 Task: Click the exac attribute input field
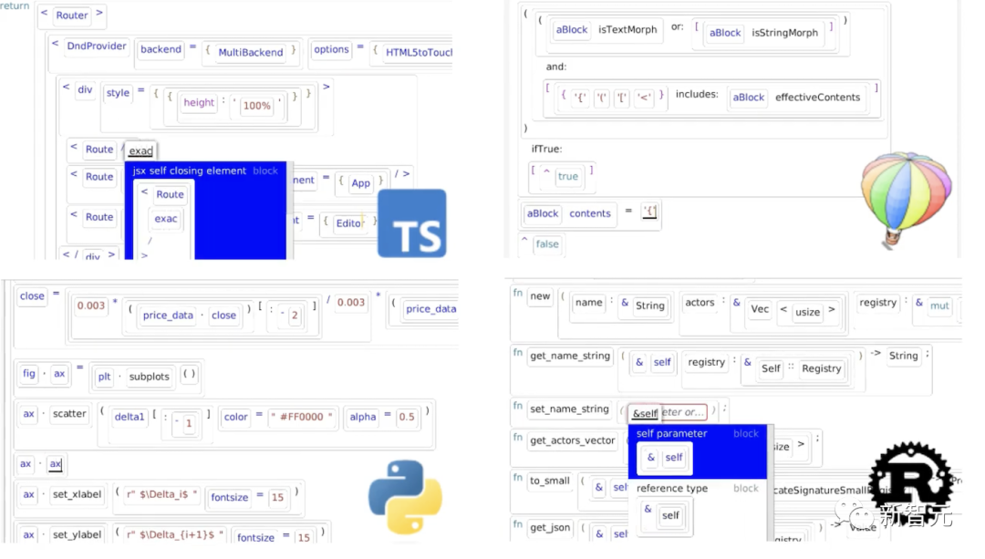tap(140, 150)
